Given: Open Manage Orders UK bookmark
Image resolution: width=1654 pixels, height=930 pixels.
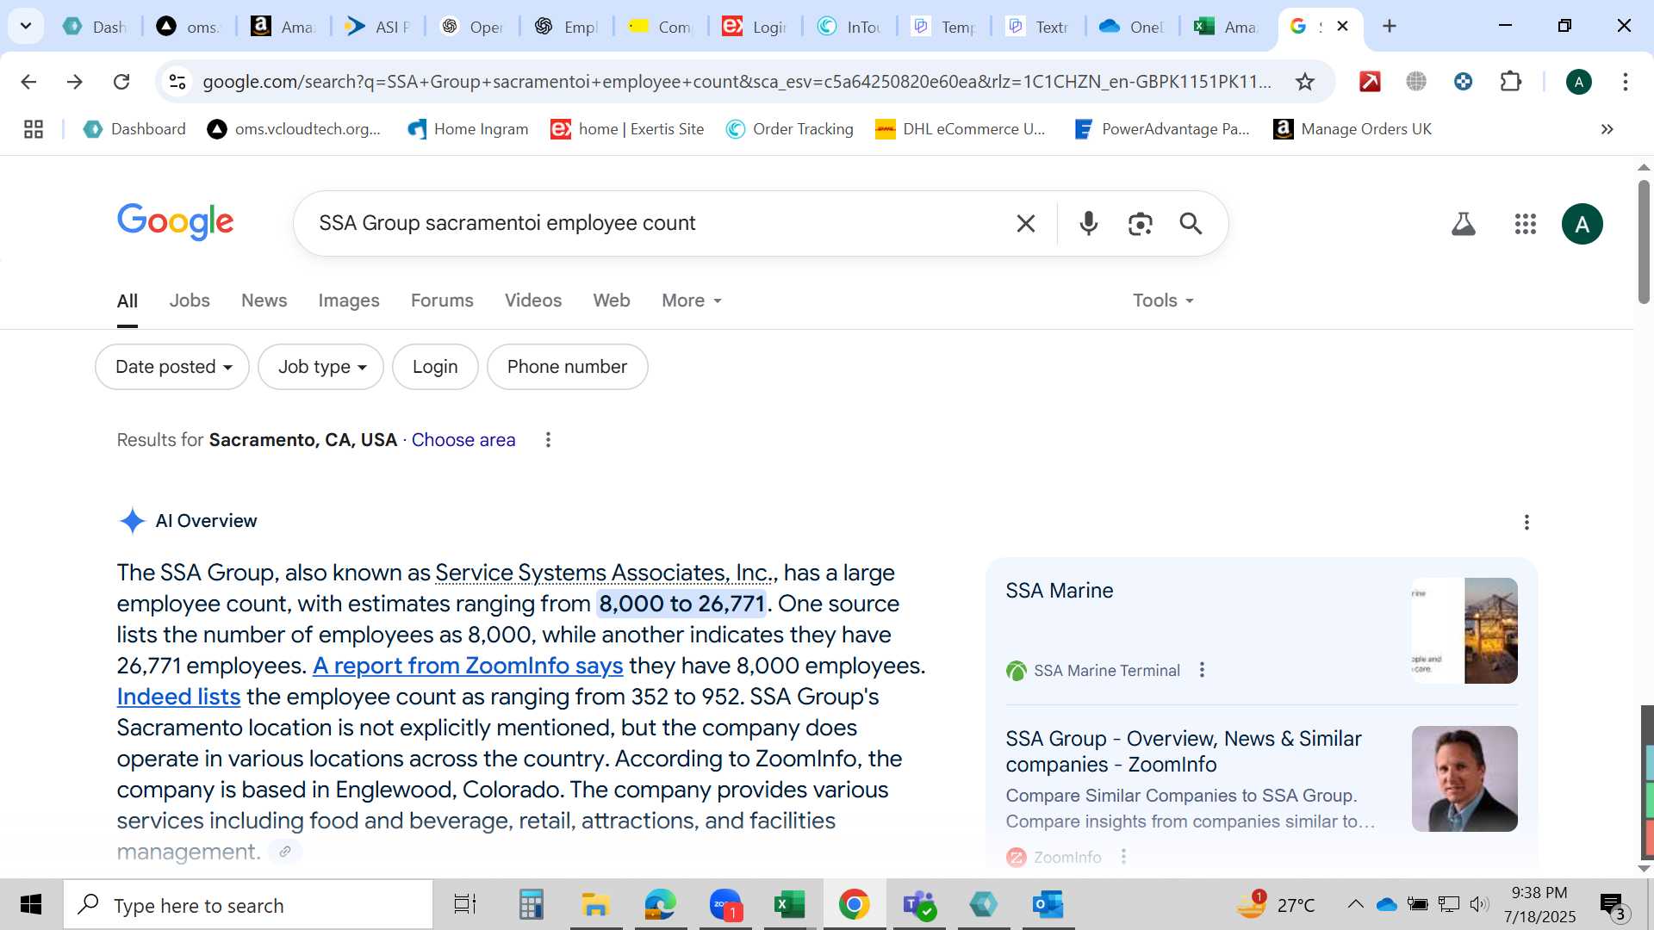Looking at the screenshot, I should pos(1352,129).
